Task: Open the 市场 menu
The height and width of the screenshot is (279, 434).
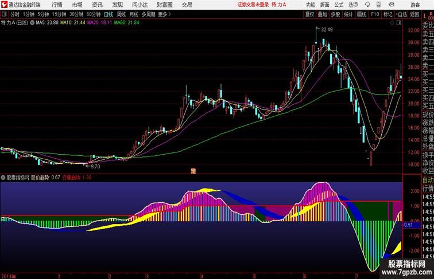Action: pyautogui.click(x=77, y=5)
